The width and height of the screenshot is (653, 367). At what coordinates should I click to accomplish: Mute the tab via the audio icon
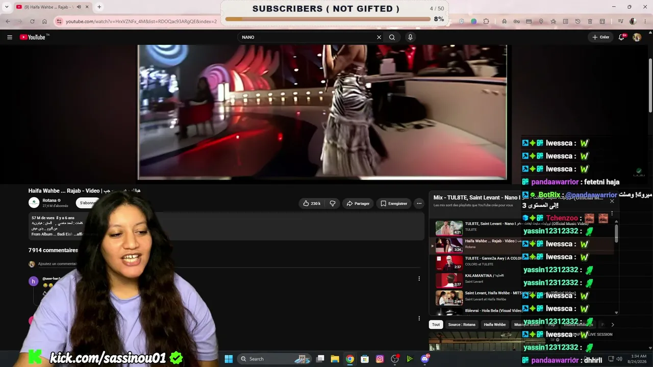point(79,7)
